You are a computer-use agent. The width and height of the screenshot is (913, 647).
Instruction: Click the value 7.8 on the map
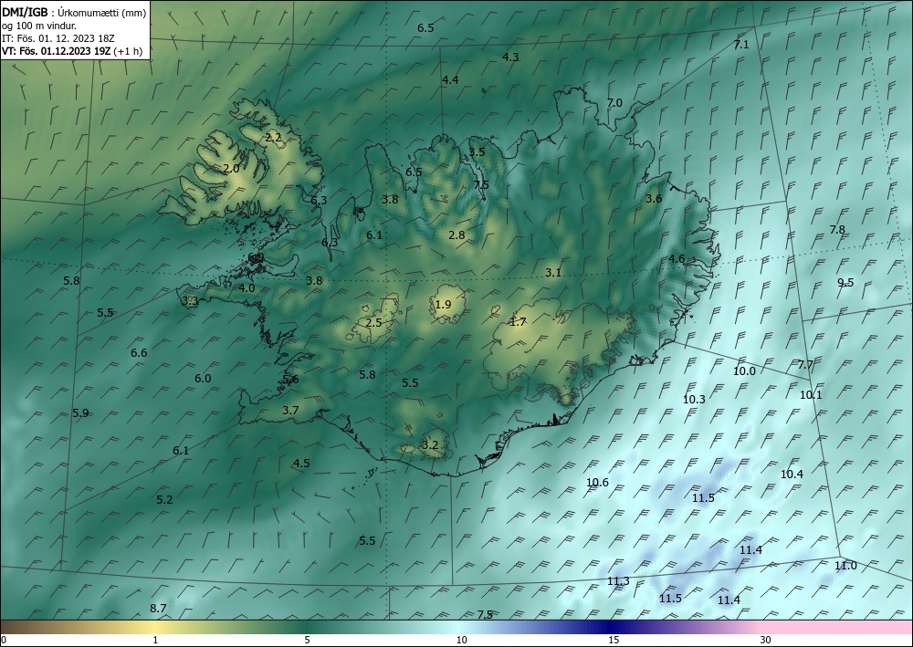[837, 230]
